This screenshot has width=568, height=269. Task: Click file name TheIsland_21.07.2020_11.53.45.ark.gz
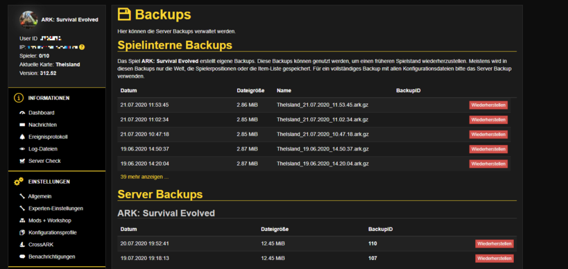322,105
